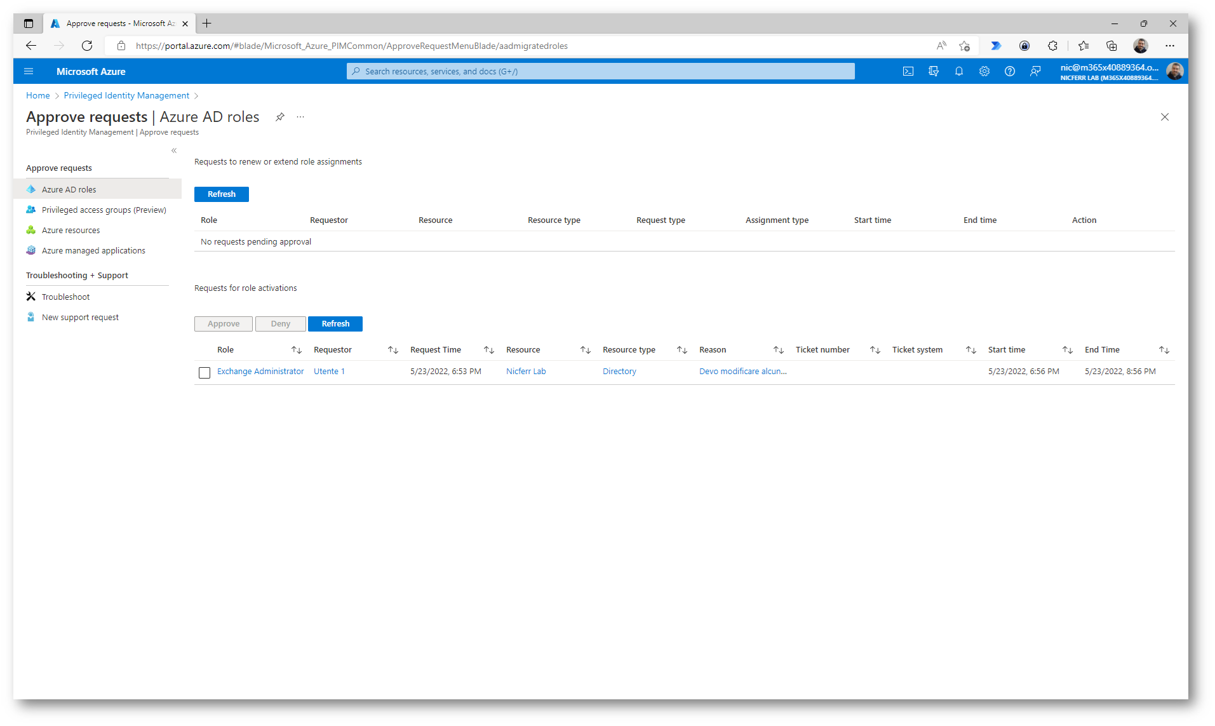1215x726 pixels.
Task: Add this page to favorites star
Action: coord(964,46)
